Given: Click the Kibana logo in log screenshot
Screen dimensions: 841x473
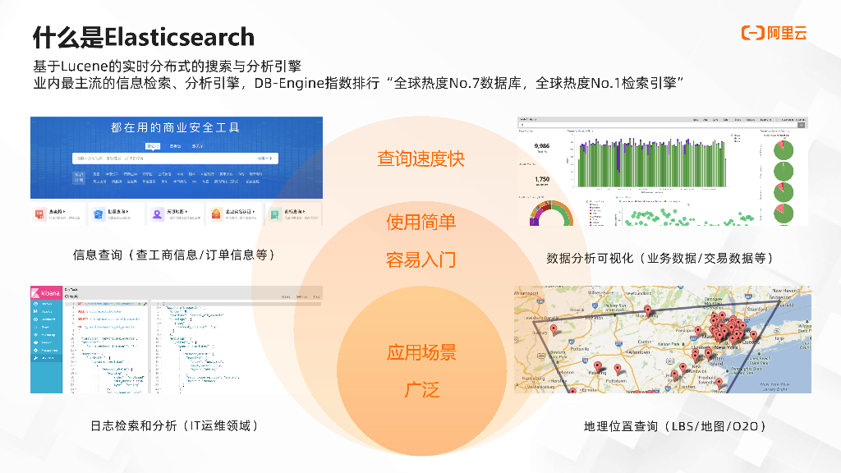Looking at the screenshot, I should pos(47,293).
